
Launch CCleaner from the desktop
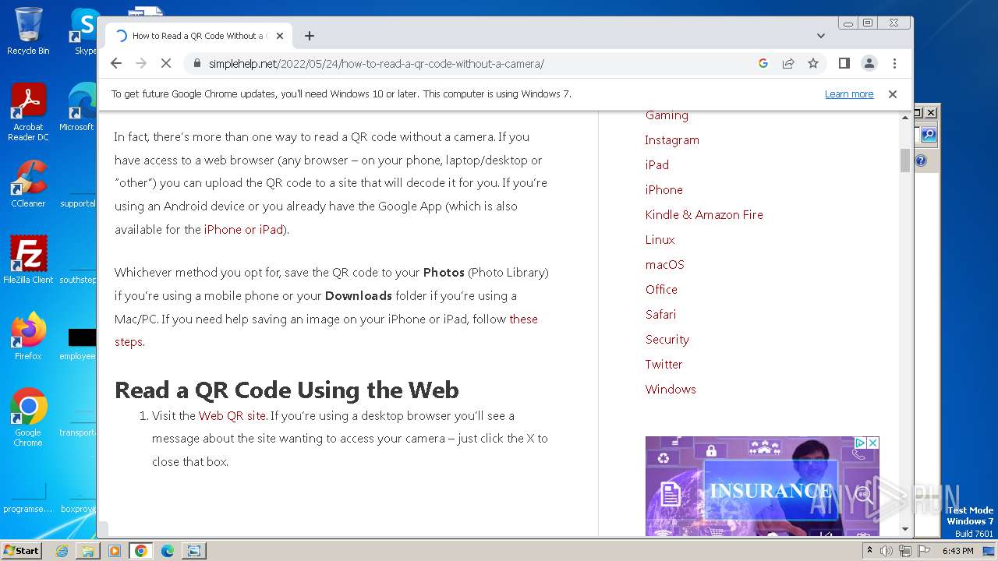click(28, 185)
